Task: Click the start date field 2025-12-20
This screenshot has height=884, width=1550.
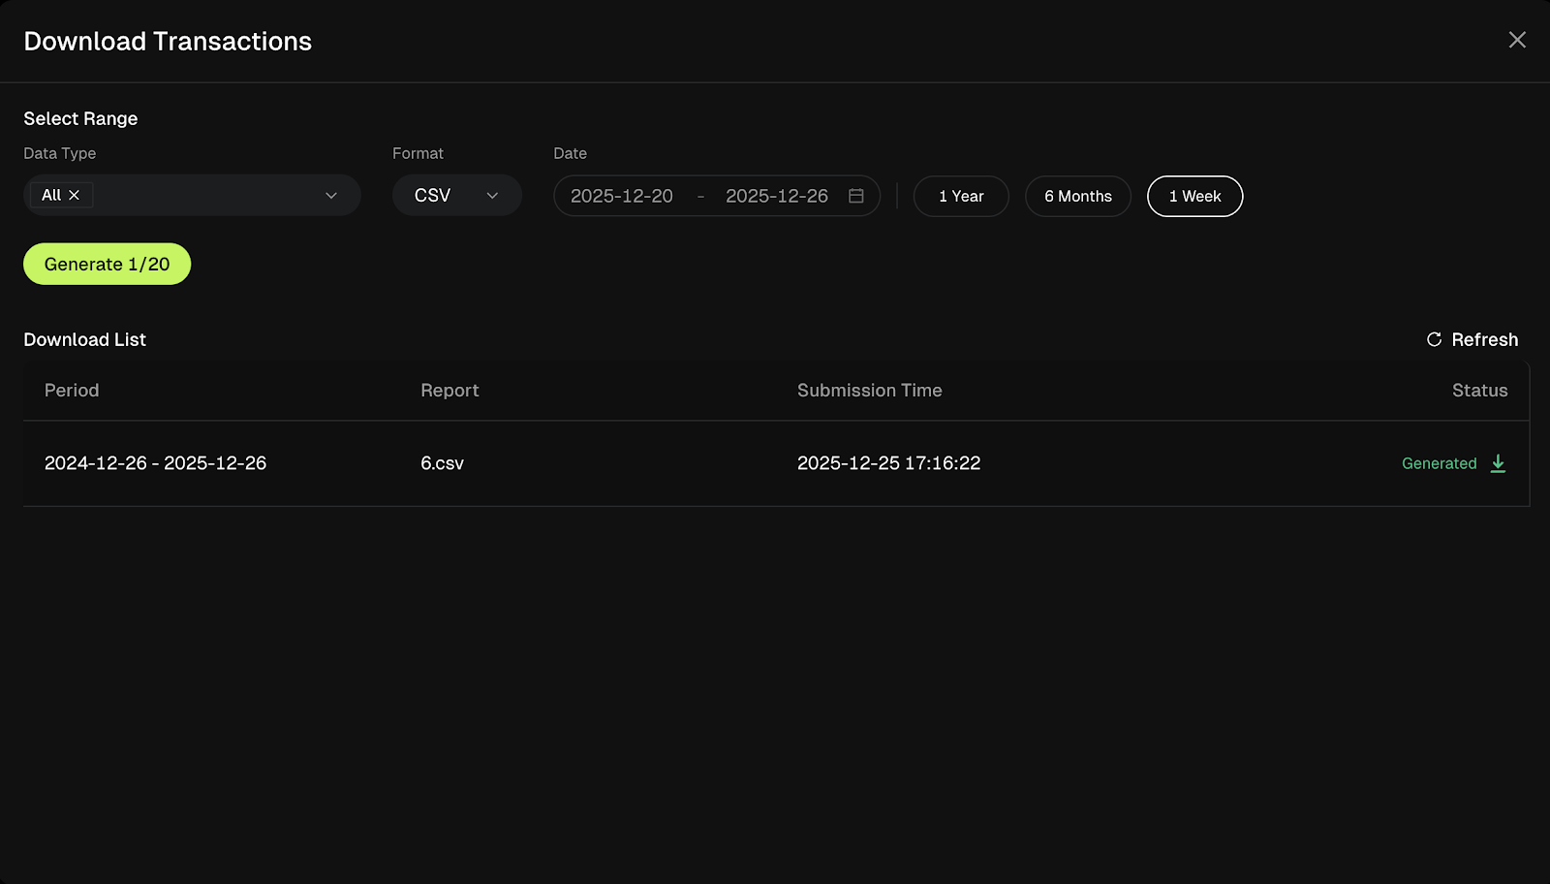Action: (x=623, y=196)
